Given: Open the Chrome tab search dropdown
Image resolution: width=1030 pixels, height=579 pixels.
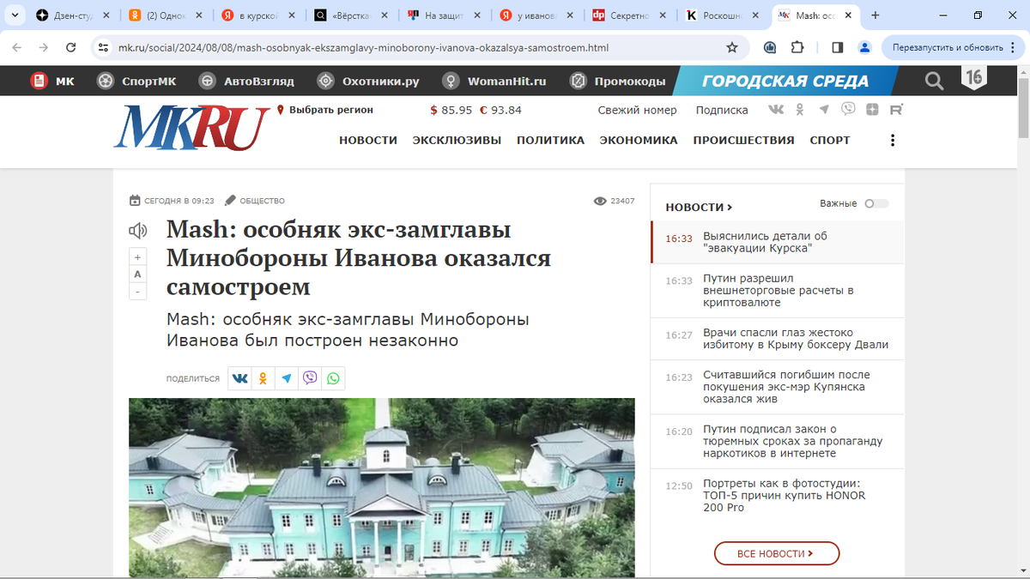Looking at the screenshot, I should 15,15.
